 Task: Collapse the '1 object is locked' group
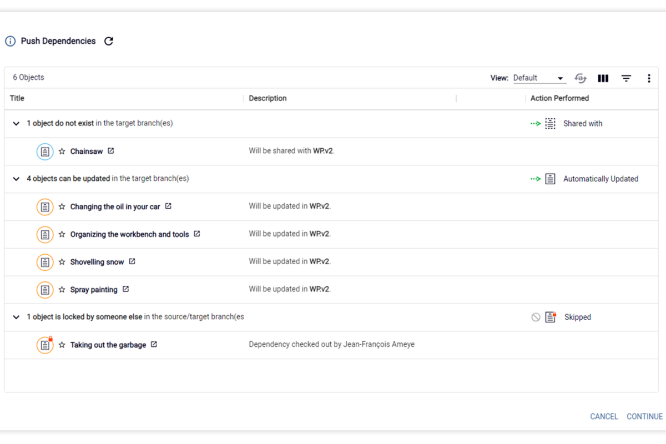tap(16, 317)
